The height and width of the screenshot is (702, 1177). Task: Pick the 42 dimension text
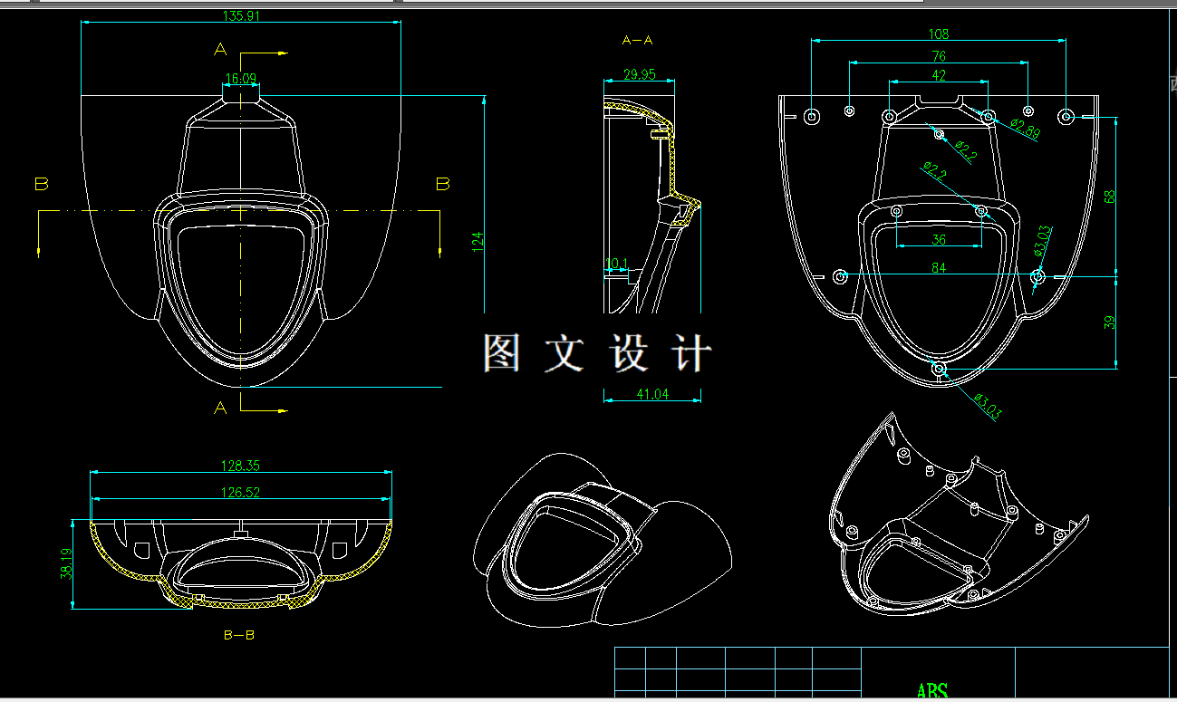[x=939, y=75]
